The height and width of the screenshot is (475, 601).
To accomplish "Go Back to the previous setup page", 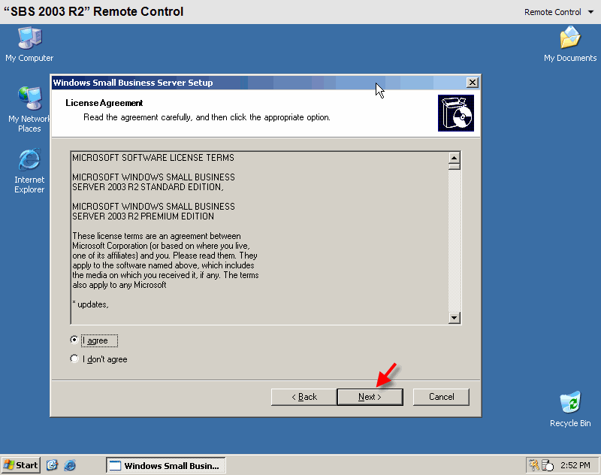I will (x=304, y=397).
